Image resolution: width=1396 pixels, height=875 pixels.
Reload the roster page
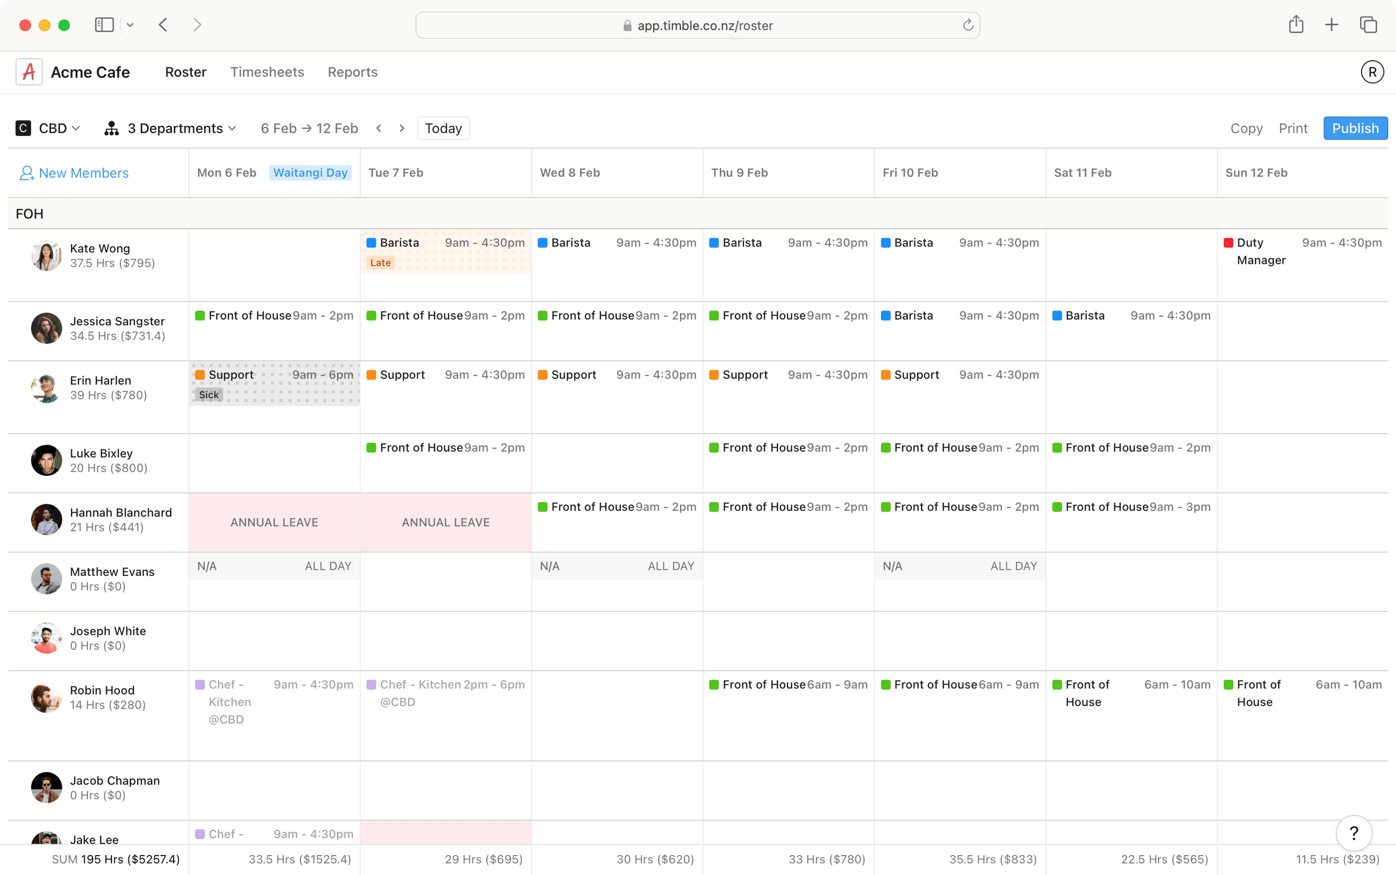coord(968,25)
